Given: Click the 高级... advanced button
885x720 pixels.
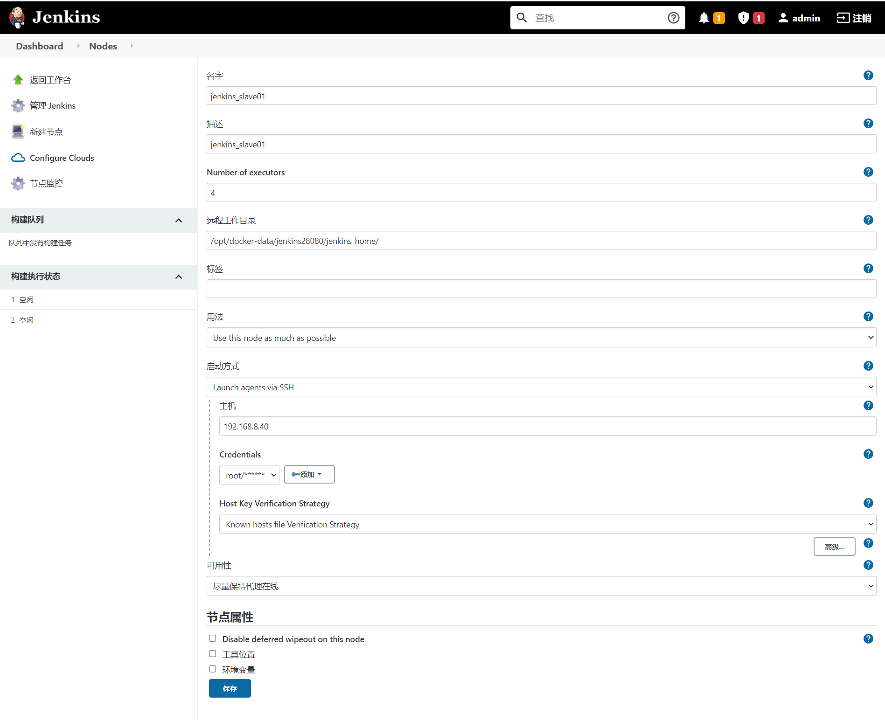Looking at the screenshot, I should point(835,547).
